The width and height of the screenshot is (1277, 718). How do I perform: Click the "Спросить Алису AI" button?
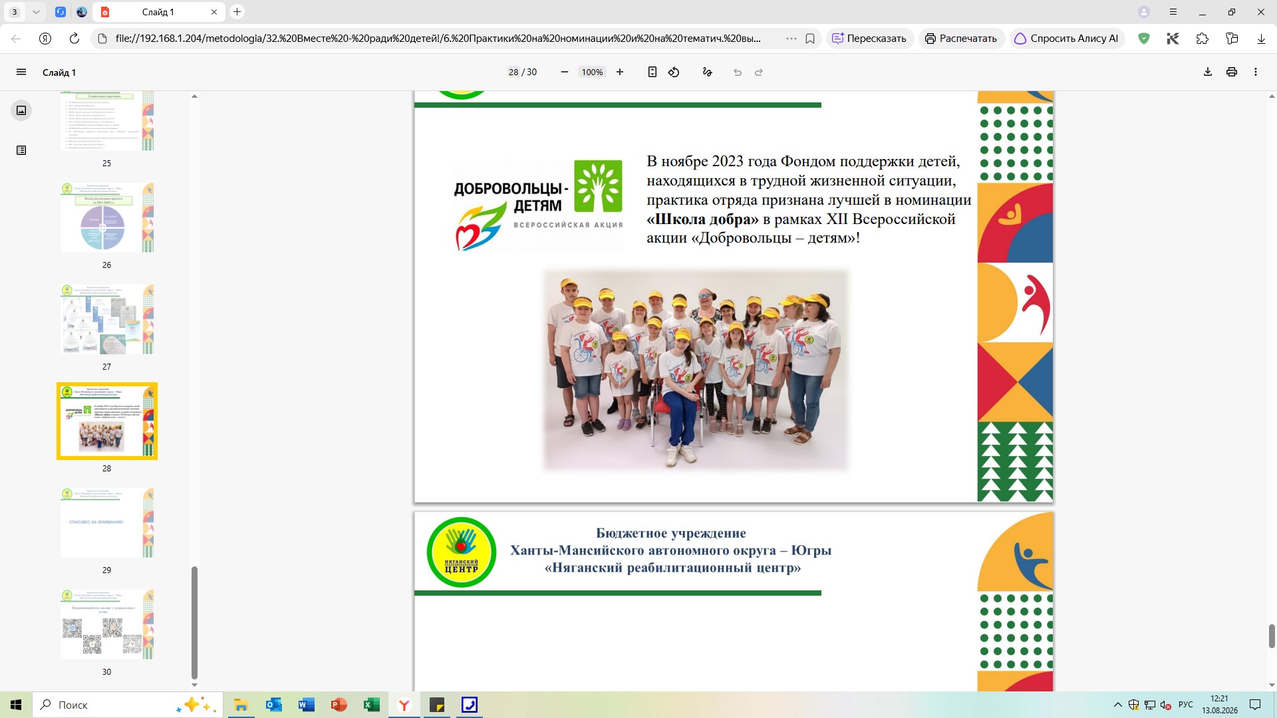(1067, 39)
